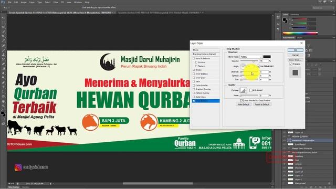The width and height of the screenshot is (336, 189).
Task: Hide the Shadow layer with eye icon
Action: click(285, 168)
